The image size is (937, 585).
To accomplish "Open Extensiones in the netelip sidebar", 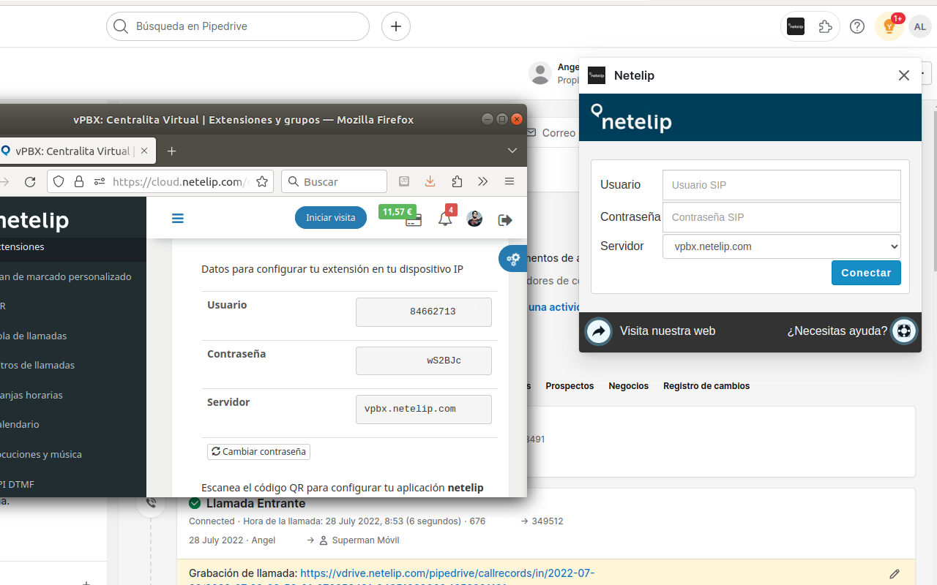I will pyautogui.click(x=73, y=247).
